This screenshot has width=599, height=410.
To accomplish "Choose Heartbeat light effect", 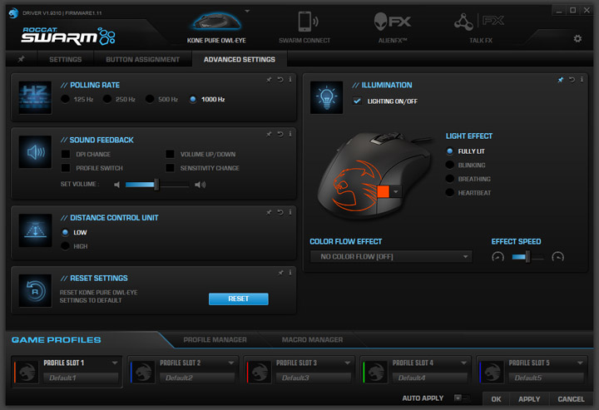I will pyautogui.click(x=450, y=193).
